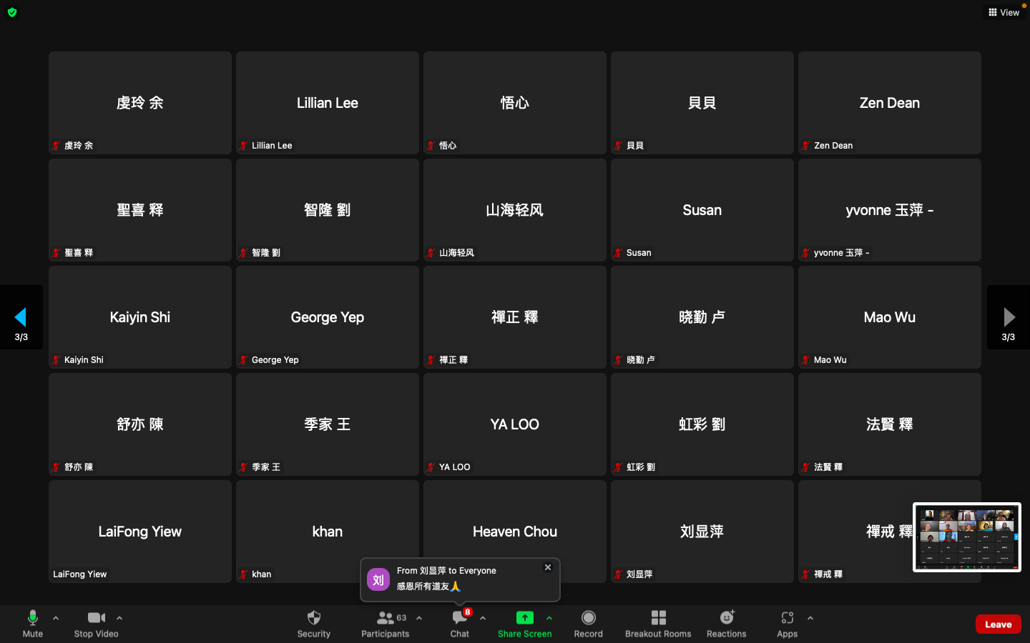The image size is (1030, 643).
Task: Stop Video camera toggle
Action: coord(96,623)
